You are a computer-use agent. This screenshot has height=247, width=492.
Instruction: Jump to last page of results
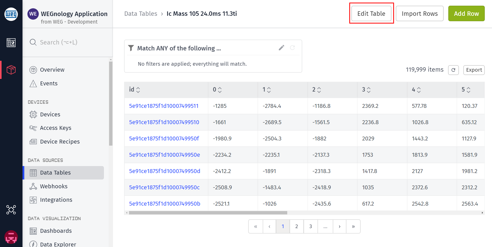(353, 227)
